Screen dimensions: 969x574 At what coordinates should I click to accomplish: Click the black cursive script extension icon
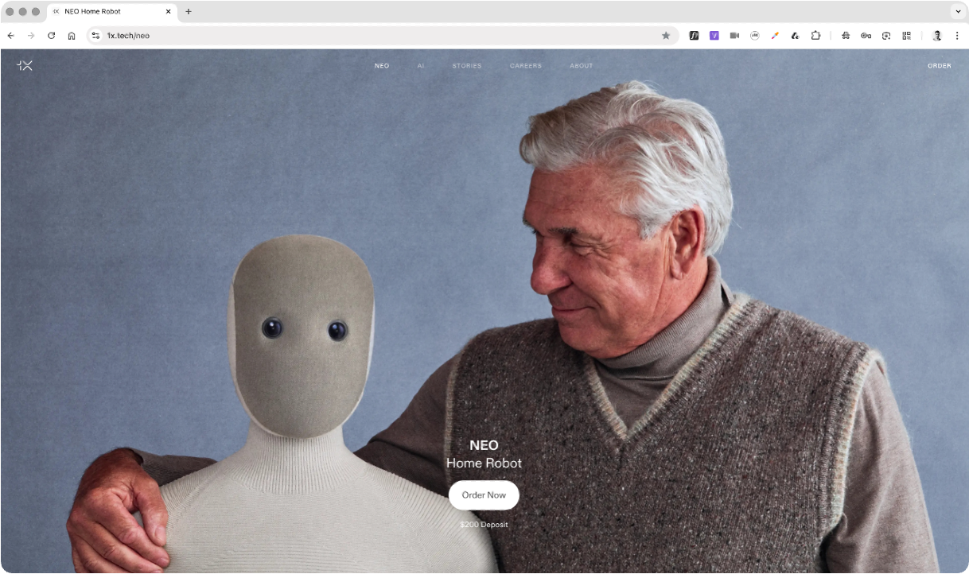(795, 36)
